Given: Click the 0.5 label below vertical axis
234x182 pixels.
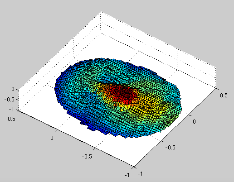Looking at the screenshot, I should pyautogui.click(x=12, y=119).
